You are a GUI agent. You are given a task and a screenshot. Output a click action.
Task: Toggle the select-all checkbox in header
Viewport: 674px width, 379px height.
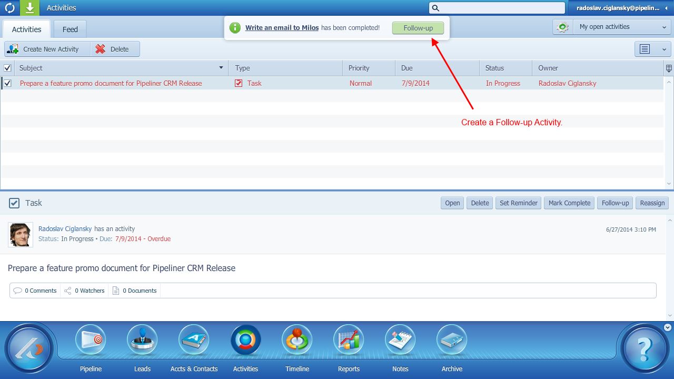7,68
